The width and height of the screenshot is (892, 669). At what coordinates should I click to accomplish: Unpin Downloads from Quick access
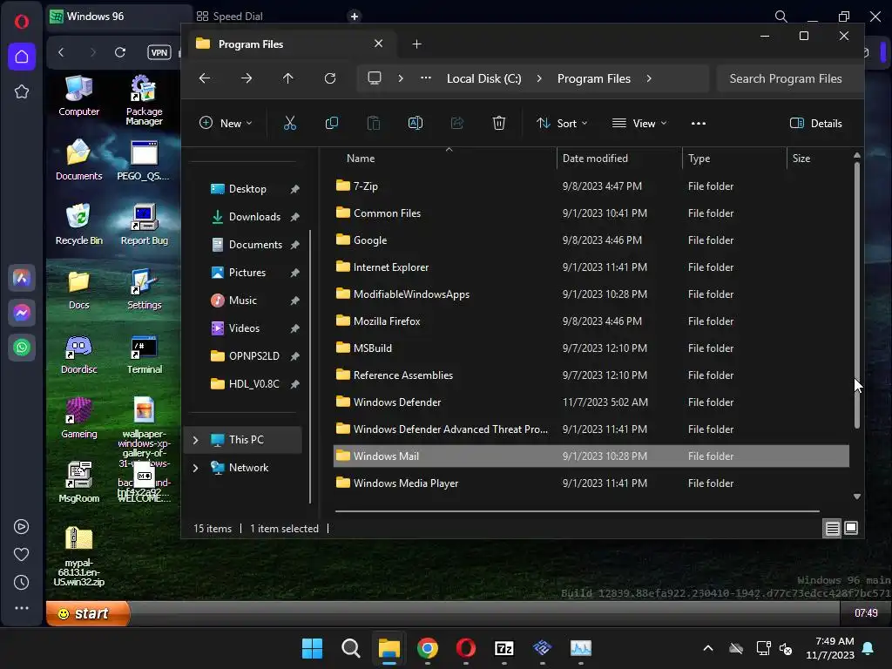click(x=294, y=217)
